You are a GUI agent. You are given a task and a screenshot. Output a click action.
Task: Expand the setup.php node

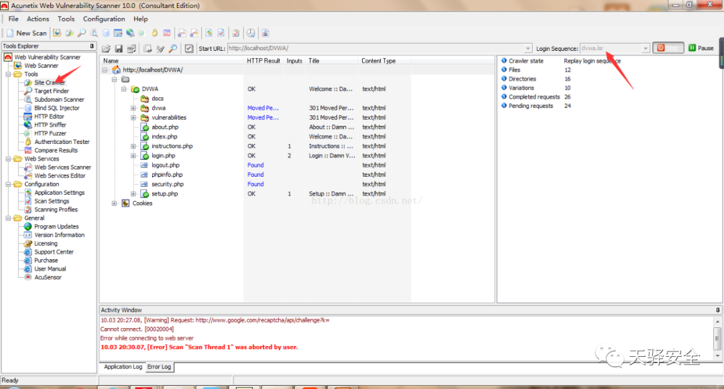(x=133, y=194)
